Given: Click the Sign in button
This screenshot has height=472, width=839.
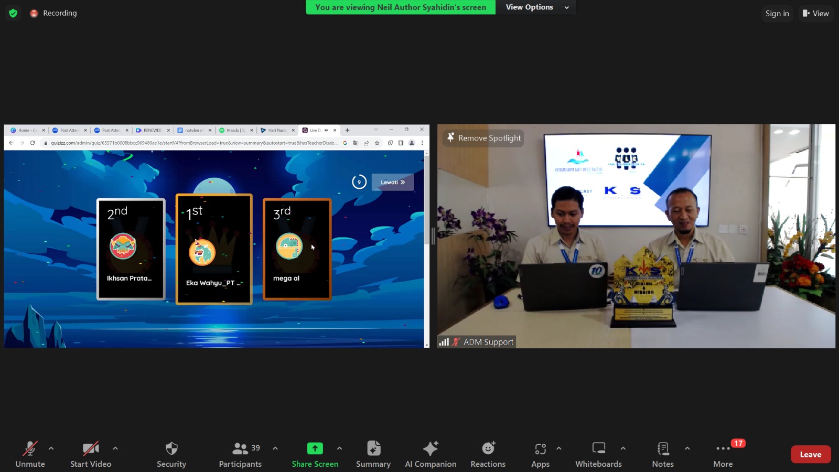Looking at the screenshot, I should click(777, 14).
